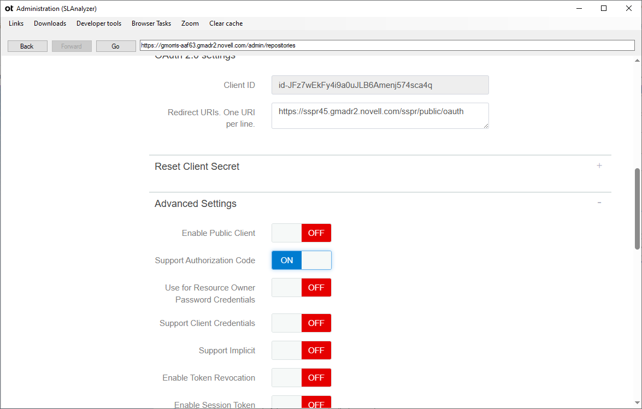Image resolution: width=642 pixels, height=409 pixels.
Task: Select the Clear cache menu item
Action: click(x=226, y=23)
